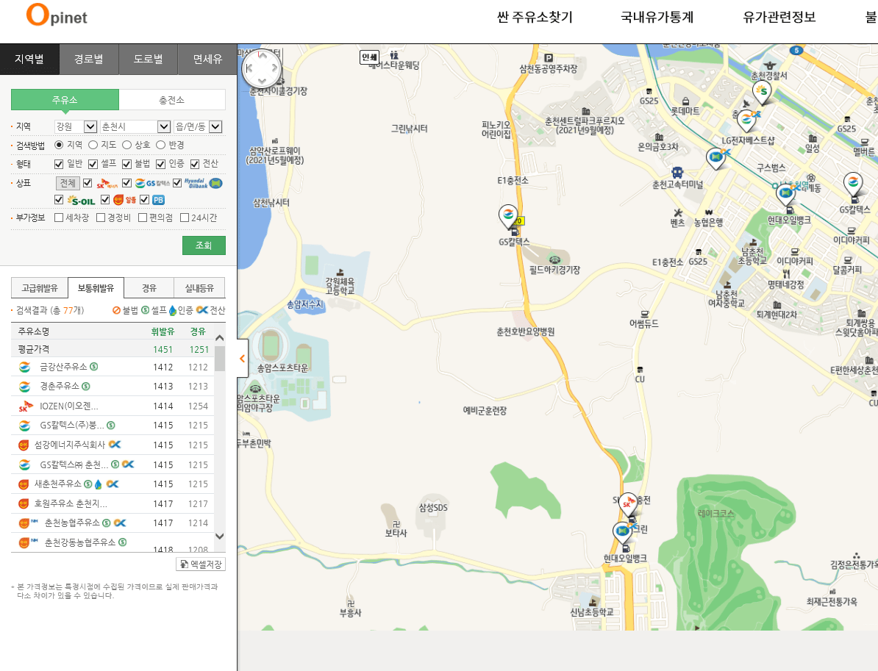This screenshot has height=671, width=878.
Task: Click the 삼천동공영주차장 parking icon
Action: coord(549,57)
